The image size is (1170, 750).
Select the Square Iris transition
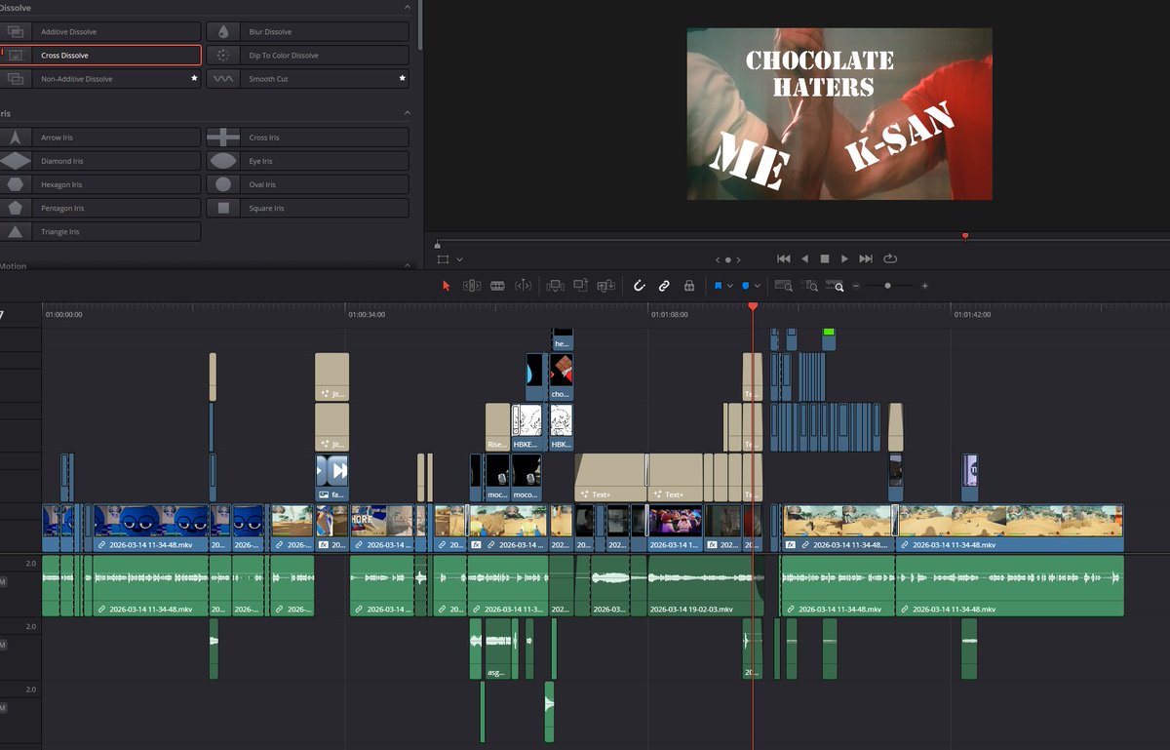point(307,208)
